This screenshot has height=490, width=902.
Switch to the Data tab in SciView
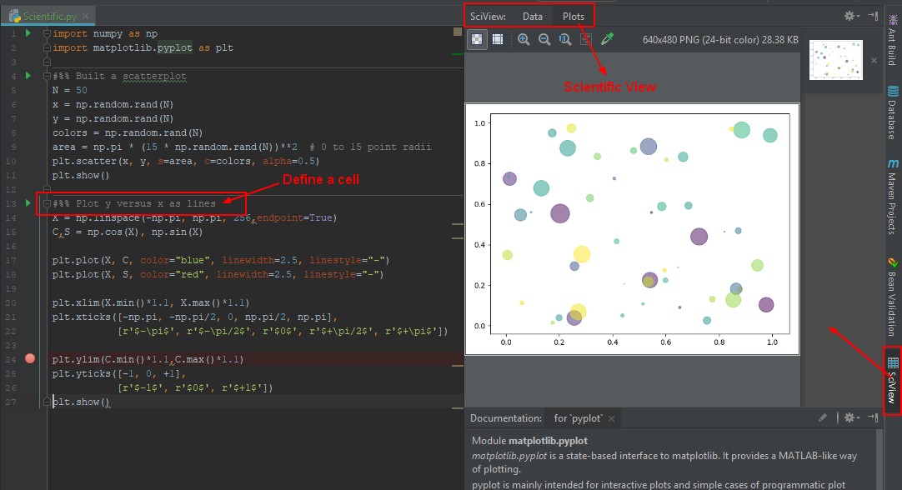532,15
